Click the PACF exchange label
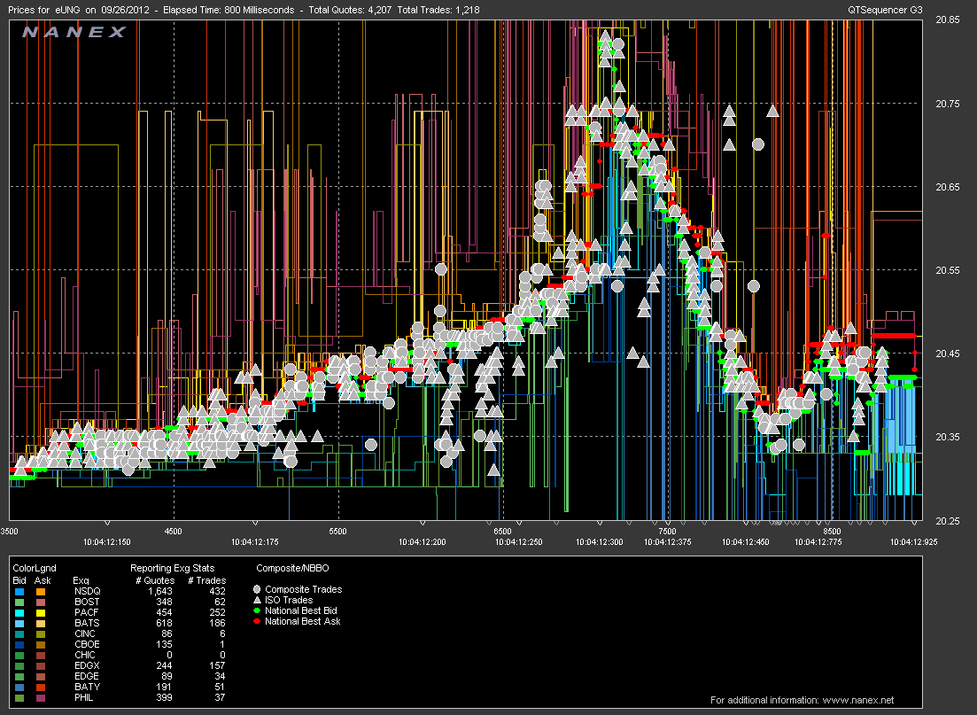 click(x=87, y=612)
